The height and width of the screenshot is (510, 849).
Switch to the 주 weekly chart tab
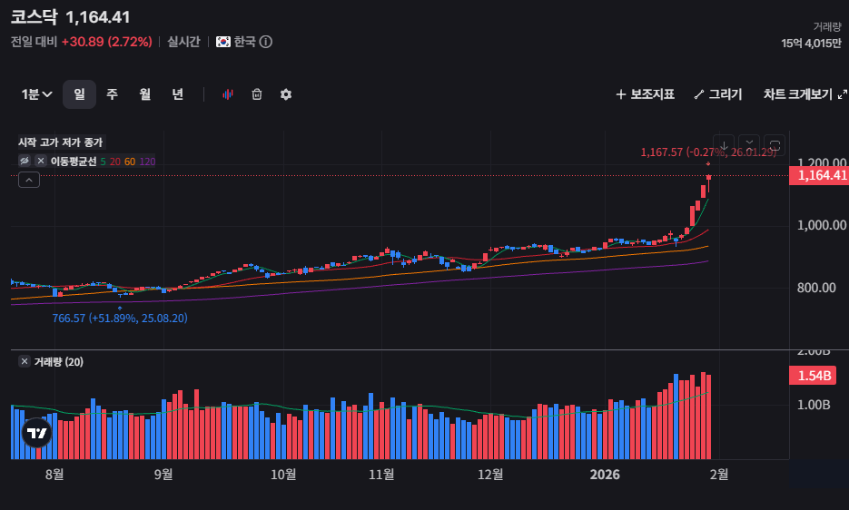(x=112, y=94)
